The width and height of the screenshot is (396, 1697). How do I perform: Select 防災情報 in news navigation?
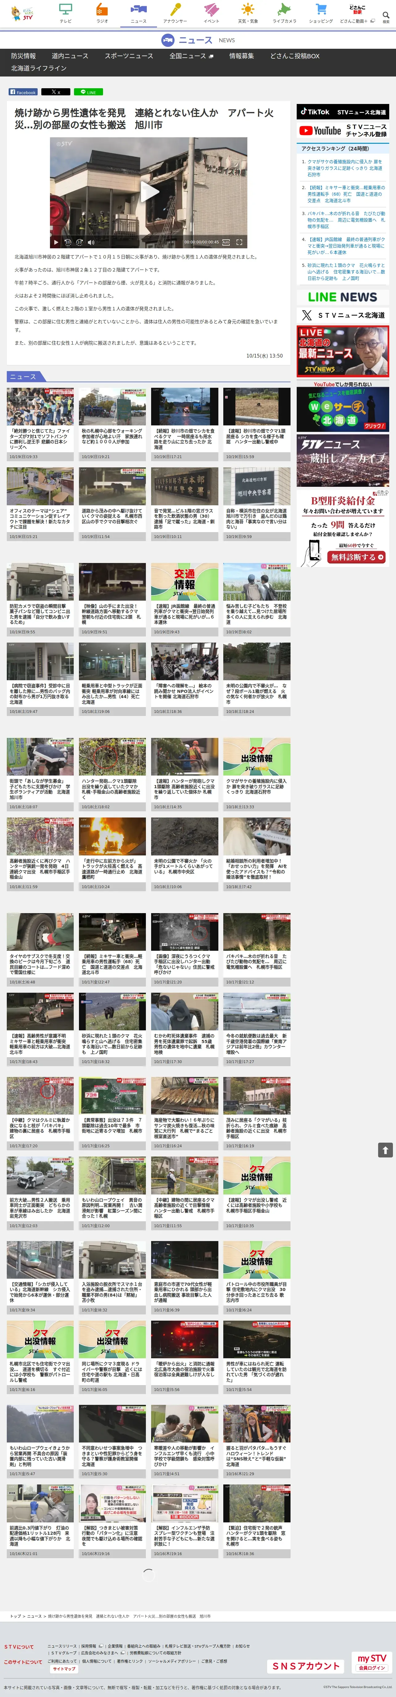point(23,56)
